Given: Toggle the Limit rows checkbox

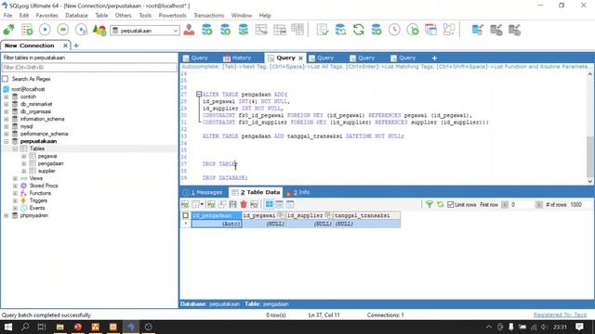Looking at the screenshot, I should pyautogui.click(x=450, y=204).
